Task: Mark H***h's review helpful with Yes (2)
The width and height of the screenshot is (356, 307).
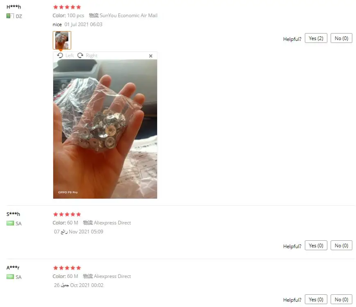Action: coord(316,38)
